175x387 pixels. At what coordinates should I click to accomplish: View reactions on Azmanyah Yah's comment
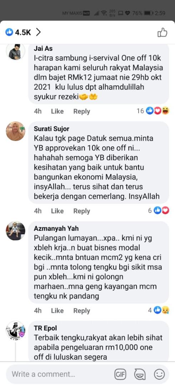coord(159,310)
